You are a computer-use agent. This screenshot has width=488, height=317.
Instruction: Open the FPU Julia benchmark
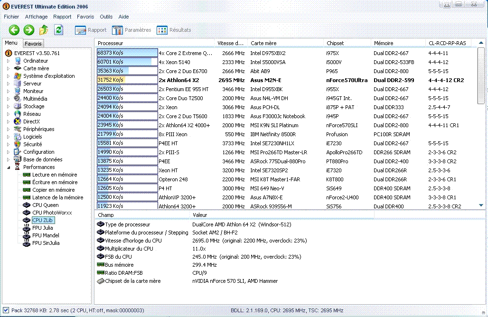point(43,228)
